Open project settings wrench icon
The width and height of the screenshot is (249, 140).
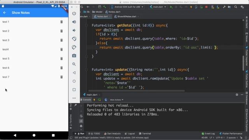click(x=224, y=7)
